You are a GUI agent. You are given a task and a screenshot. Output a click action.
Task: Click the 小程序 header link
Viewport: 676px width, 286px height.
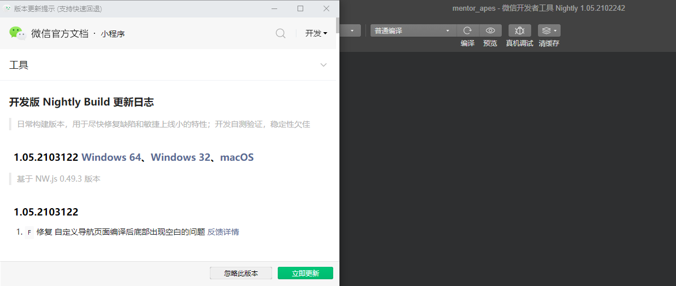(x=113, y=34)
